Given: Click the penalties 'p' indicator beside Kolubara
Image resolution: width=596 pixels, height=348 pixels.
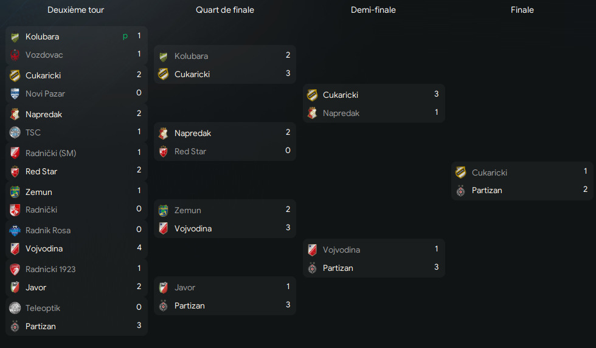Looking at the screenshot, I should click(125, 36).
